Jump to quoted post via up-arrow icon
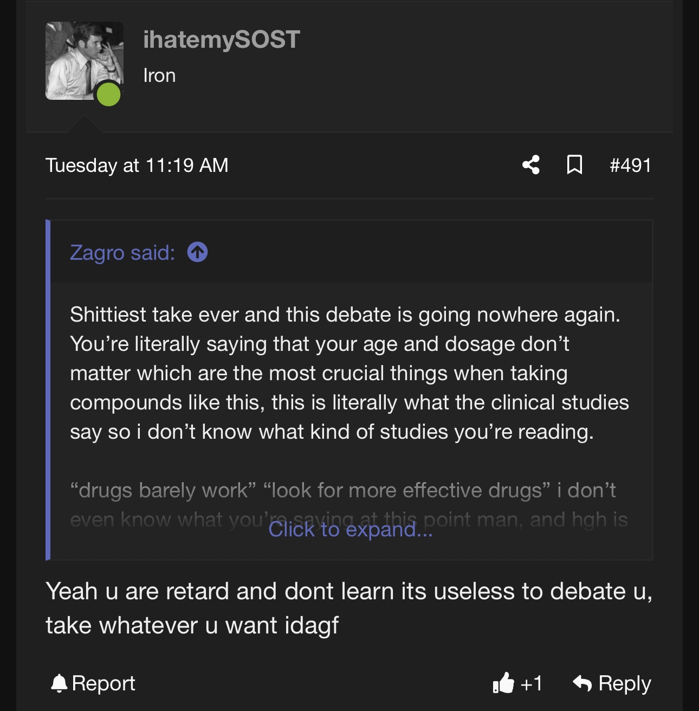Screen dimensions: 699x711 point(197,252)
